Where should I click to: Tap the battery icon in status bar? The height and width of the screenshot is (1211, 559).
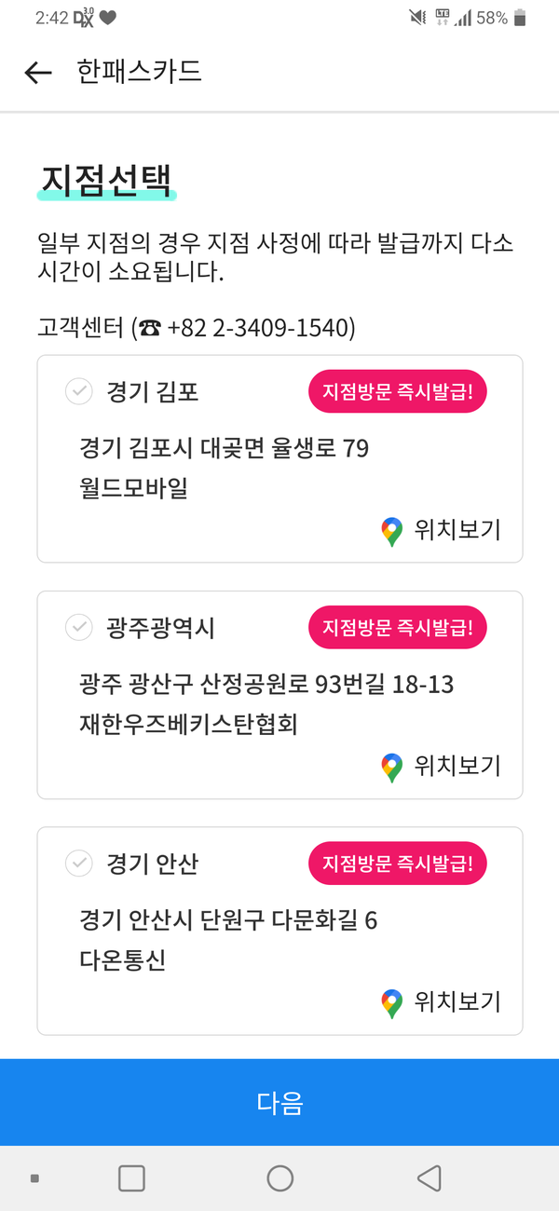pyautogui.click(x=520, y=18)
